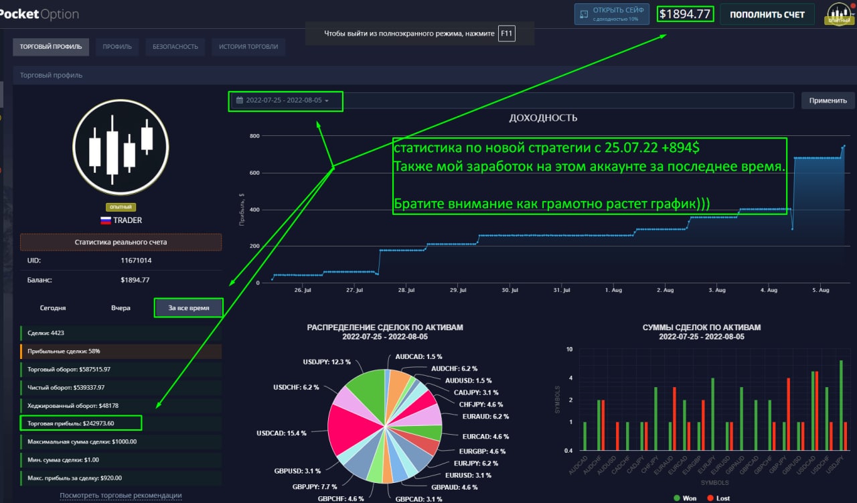This screenshot has width=857, height=503.
Task: Switch to the Профиль tab
Action: click(117, 47)
